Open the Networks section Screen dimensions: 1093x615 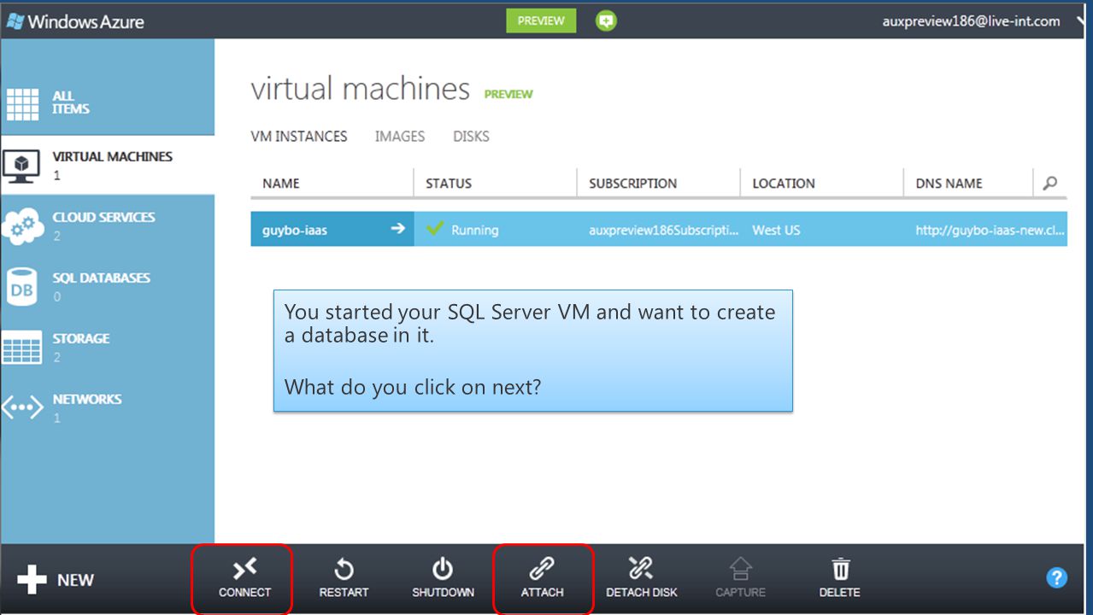[107, 407]
